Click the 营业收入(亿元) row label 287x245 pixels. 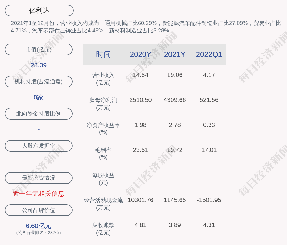click(103, 79)
